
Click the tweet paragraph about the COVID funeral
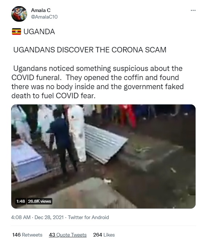click(97, 82)
